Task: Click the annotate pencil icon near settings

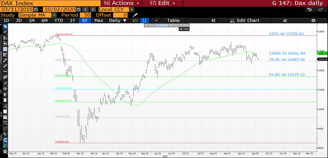Action: click(285, 20)
